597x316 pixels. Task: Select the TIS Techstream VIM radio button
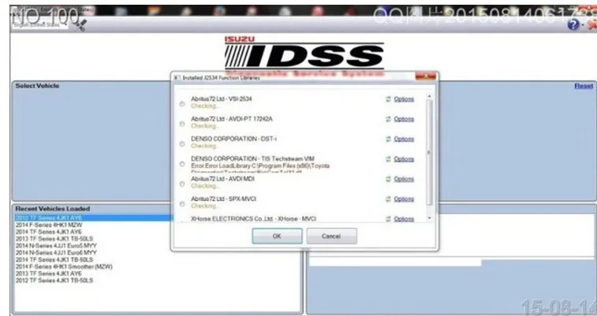(182, 164)
